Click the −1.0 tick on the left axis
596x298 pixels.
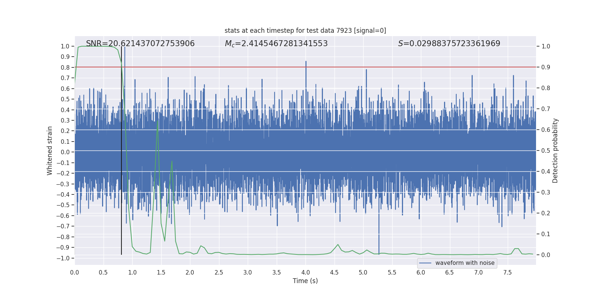(65, 258)
